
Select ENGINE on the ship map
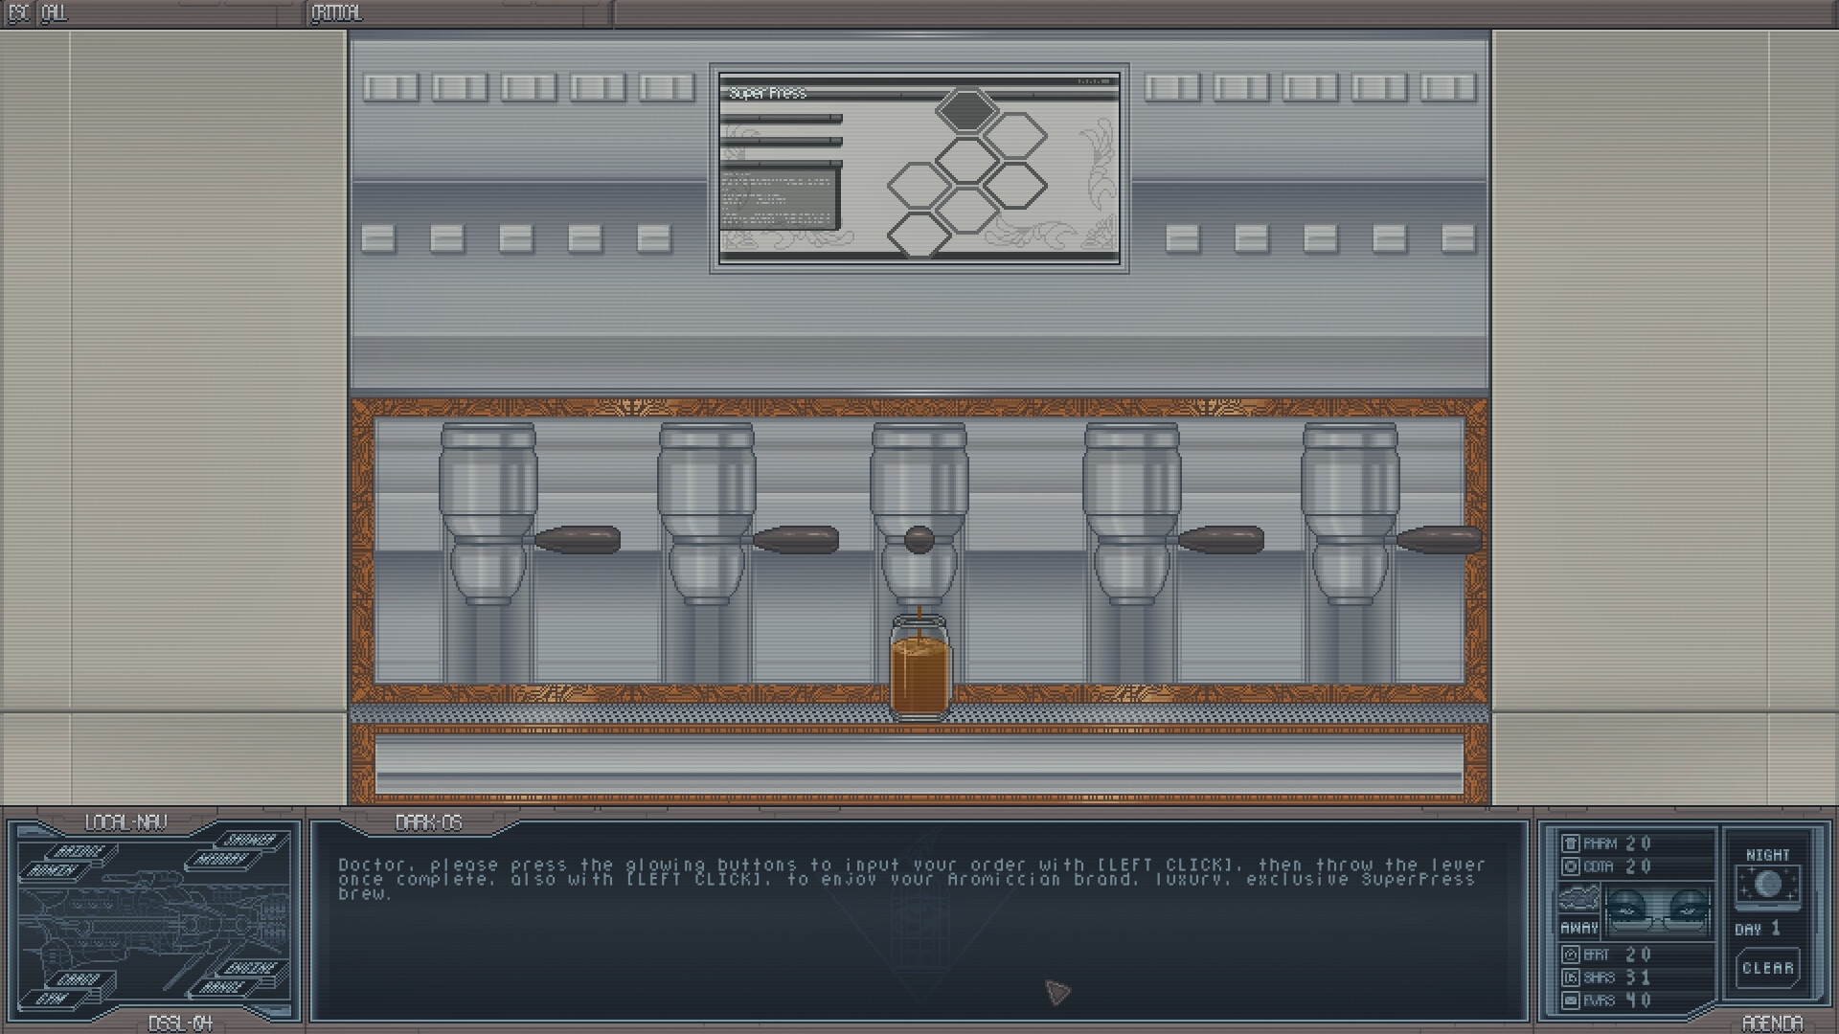tap(252, 968)
